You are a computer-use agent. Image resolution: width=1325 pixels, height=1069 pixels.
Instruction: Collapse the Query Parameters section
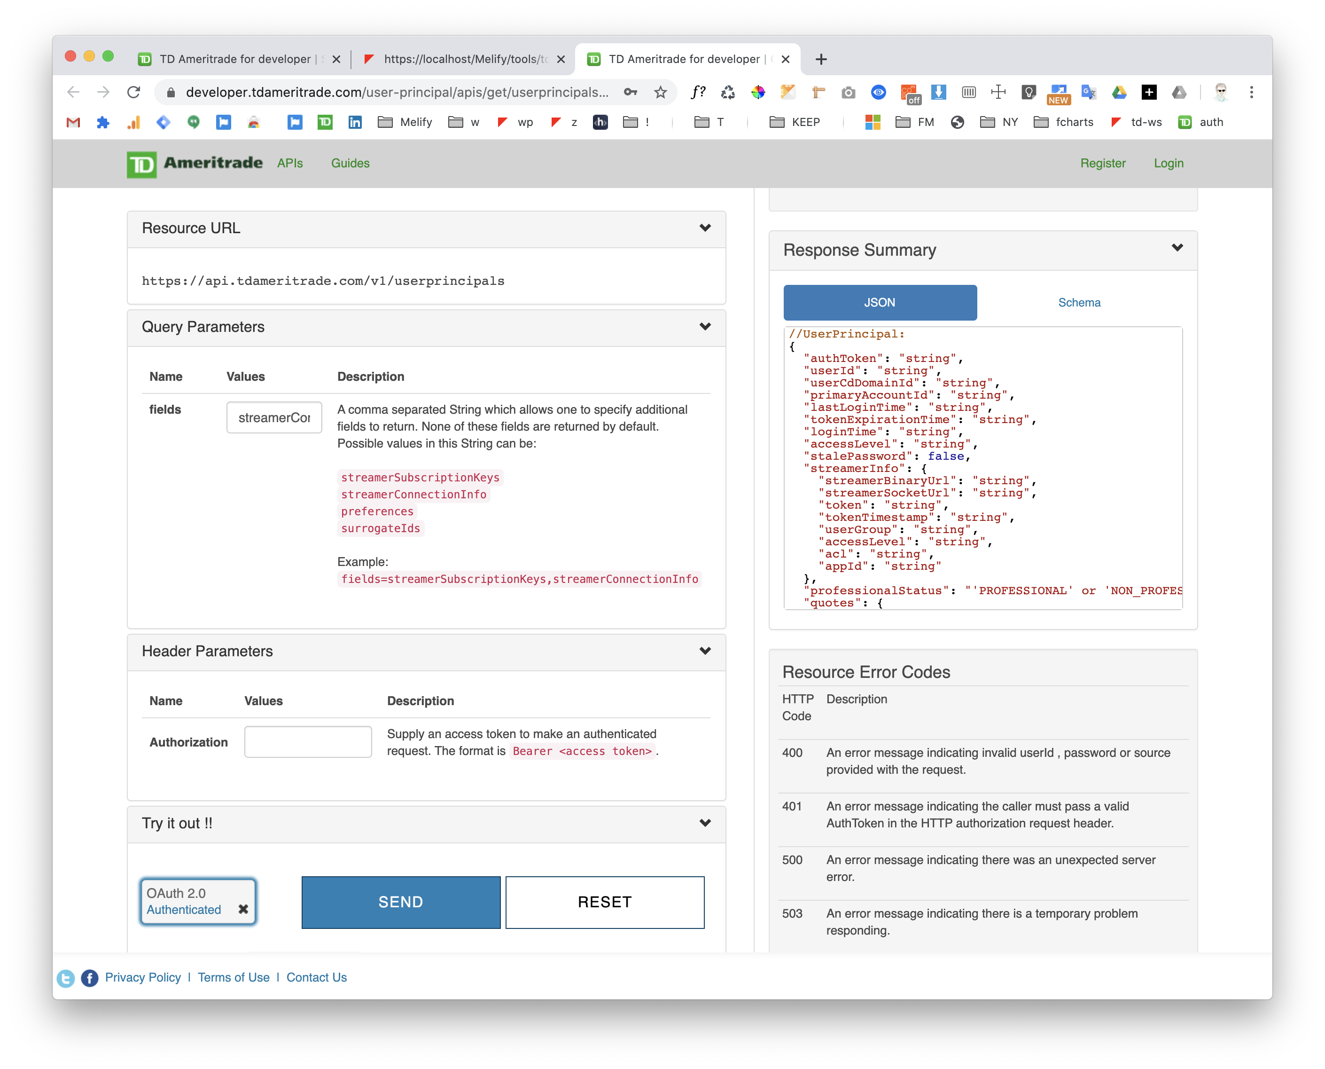pyautogui.click(x=705, y=326)
